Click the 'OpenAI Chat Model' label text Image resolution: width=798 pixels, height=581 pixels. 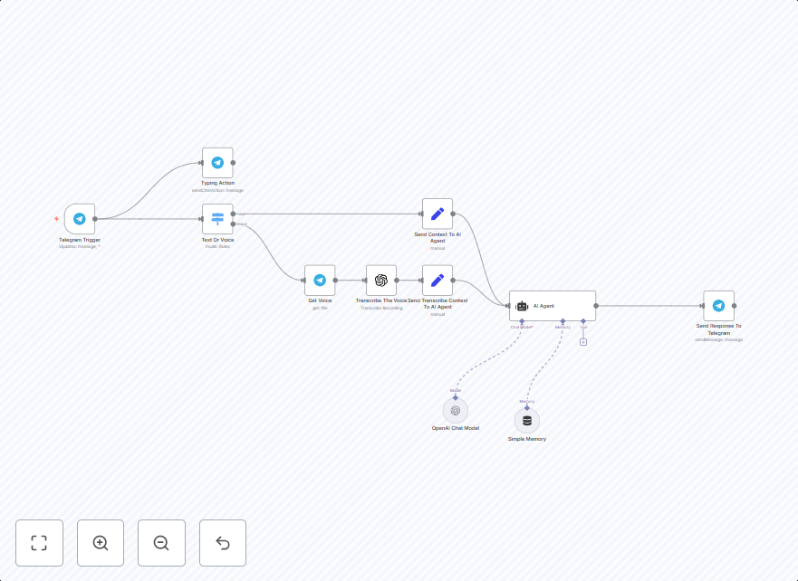456,428
